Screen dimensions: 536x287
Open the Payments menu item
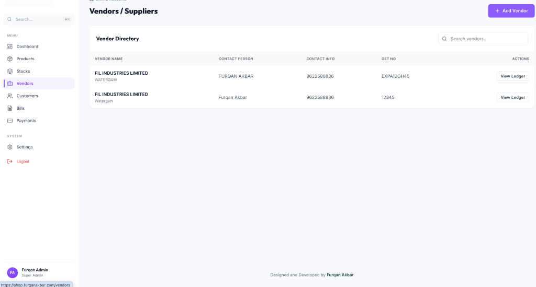pos(39,120)
